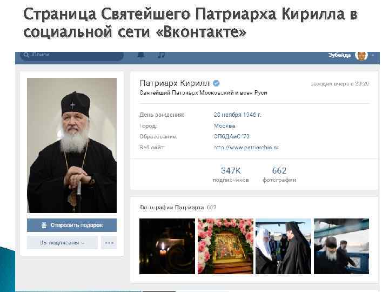Open the music note icon
389x292 pixels.
[x=161, y=55]
